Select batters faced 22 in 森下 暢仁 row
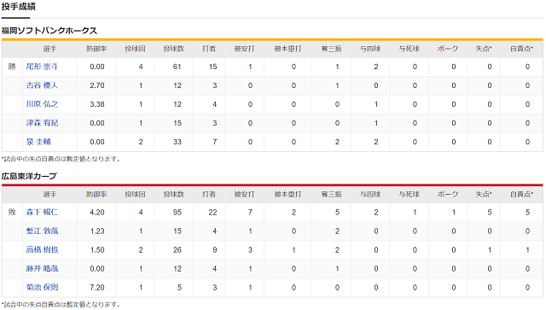The image size is (546, 310). pyautogui.click(x=212, y=212)
